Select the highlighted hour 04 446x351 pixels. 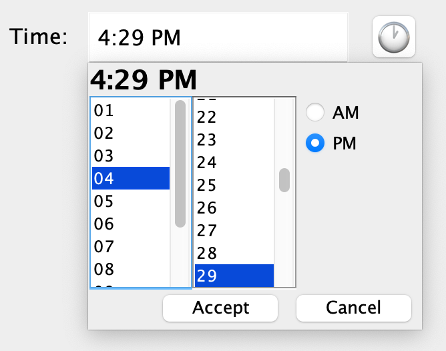[x=131, y=178]
